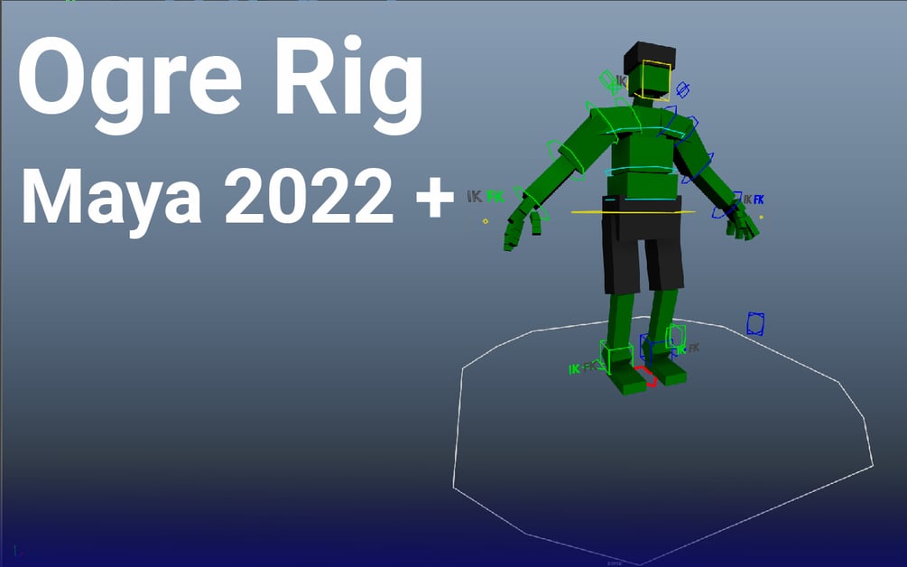This screenshot has height=567, width=907.
Task: Select the yellow hip control line
Action: [x=633, y=212]
